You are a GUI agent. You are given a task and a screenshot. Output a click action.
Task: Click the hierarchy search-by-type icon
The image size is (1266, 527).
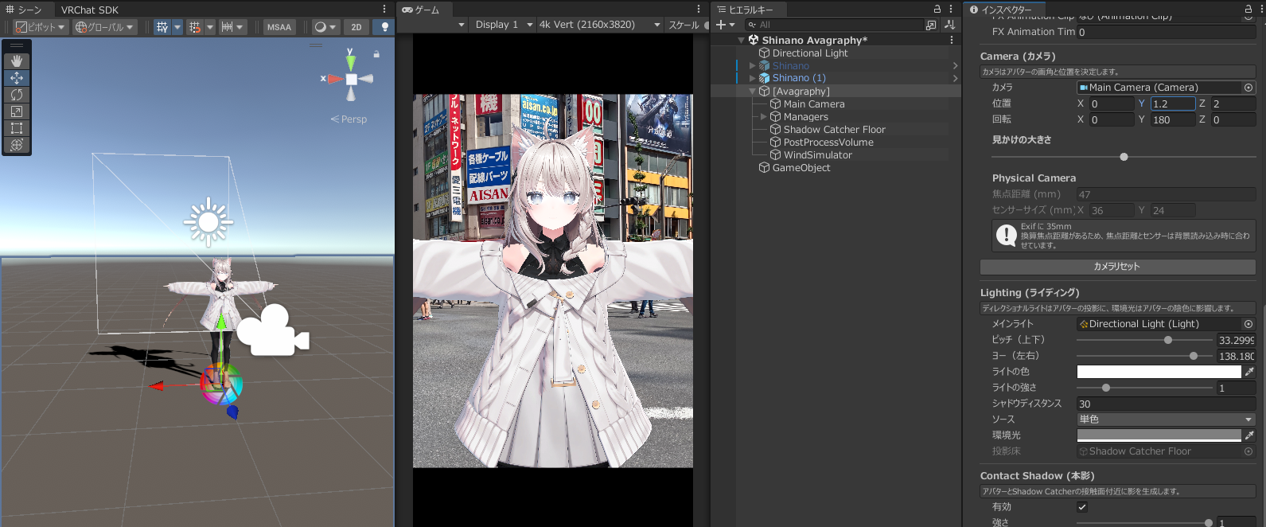931,25
